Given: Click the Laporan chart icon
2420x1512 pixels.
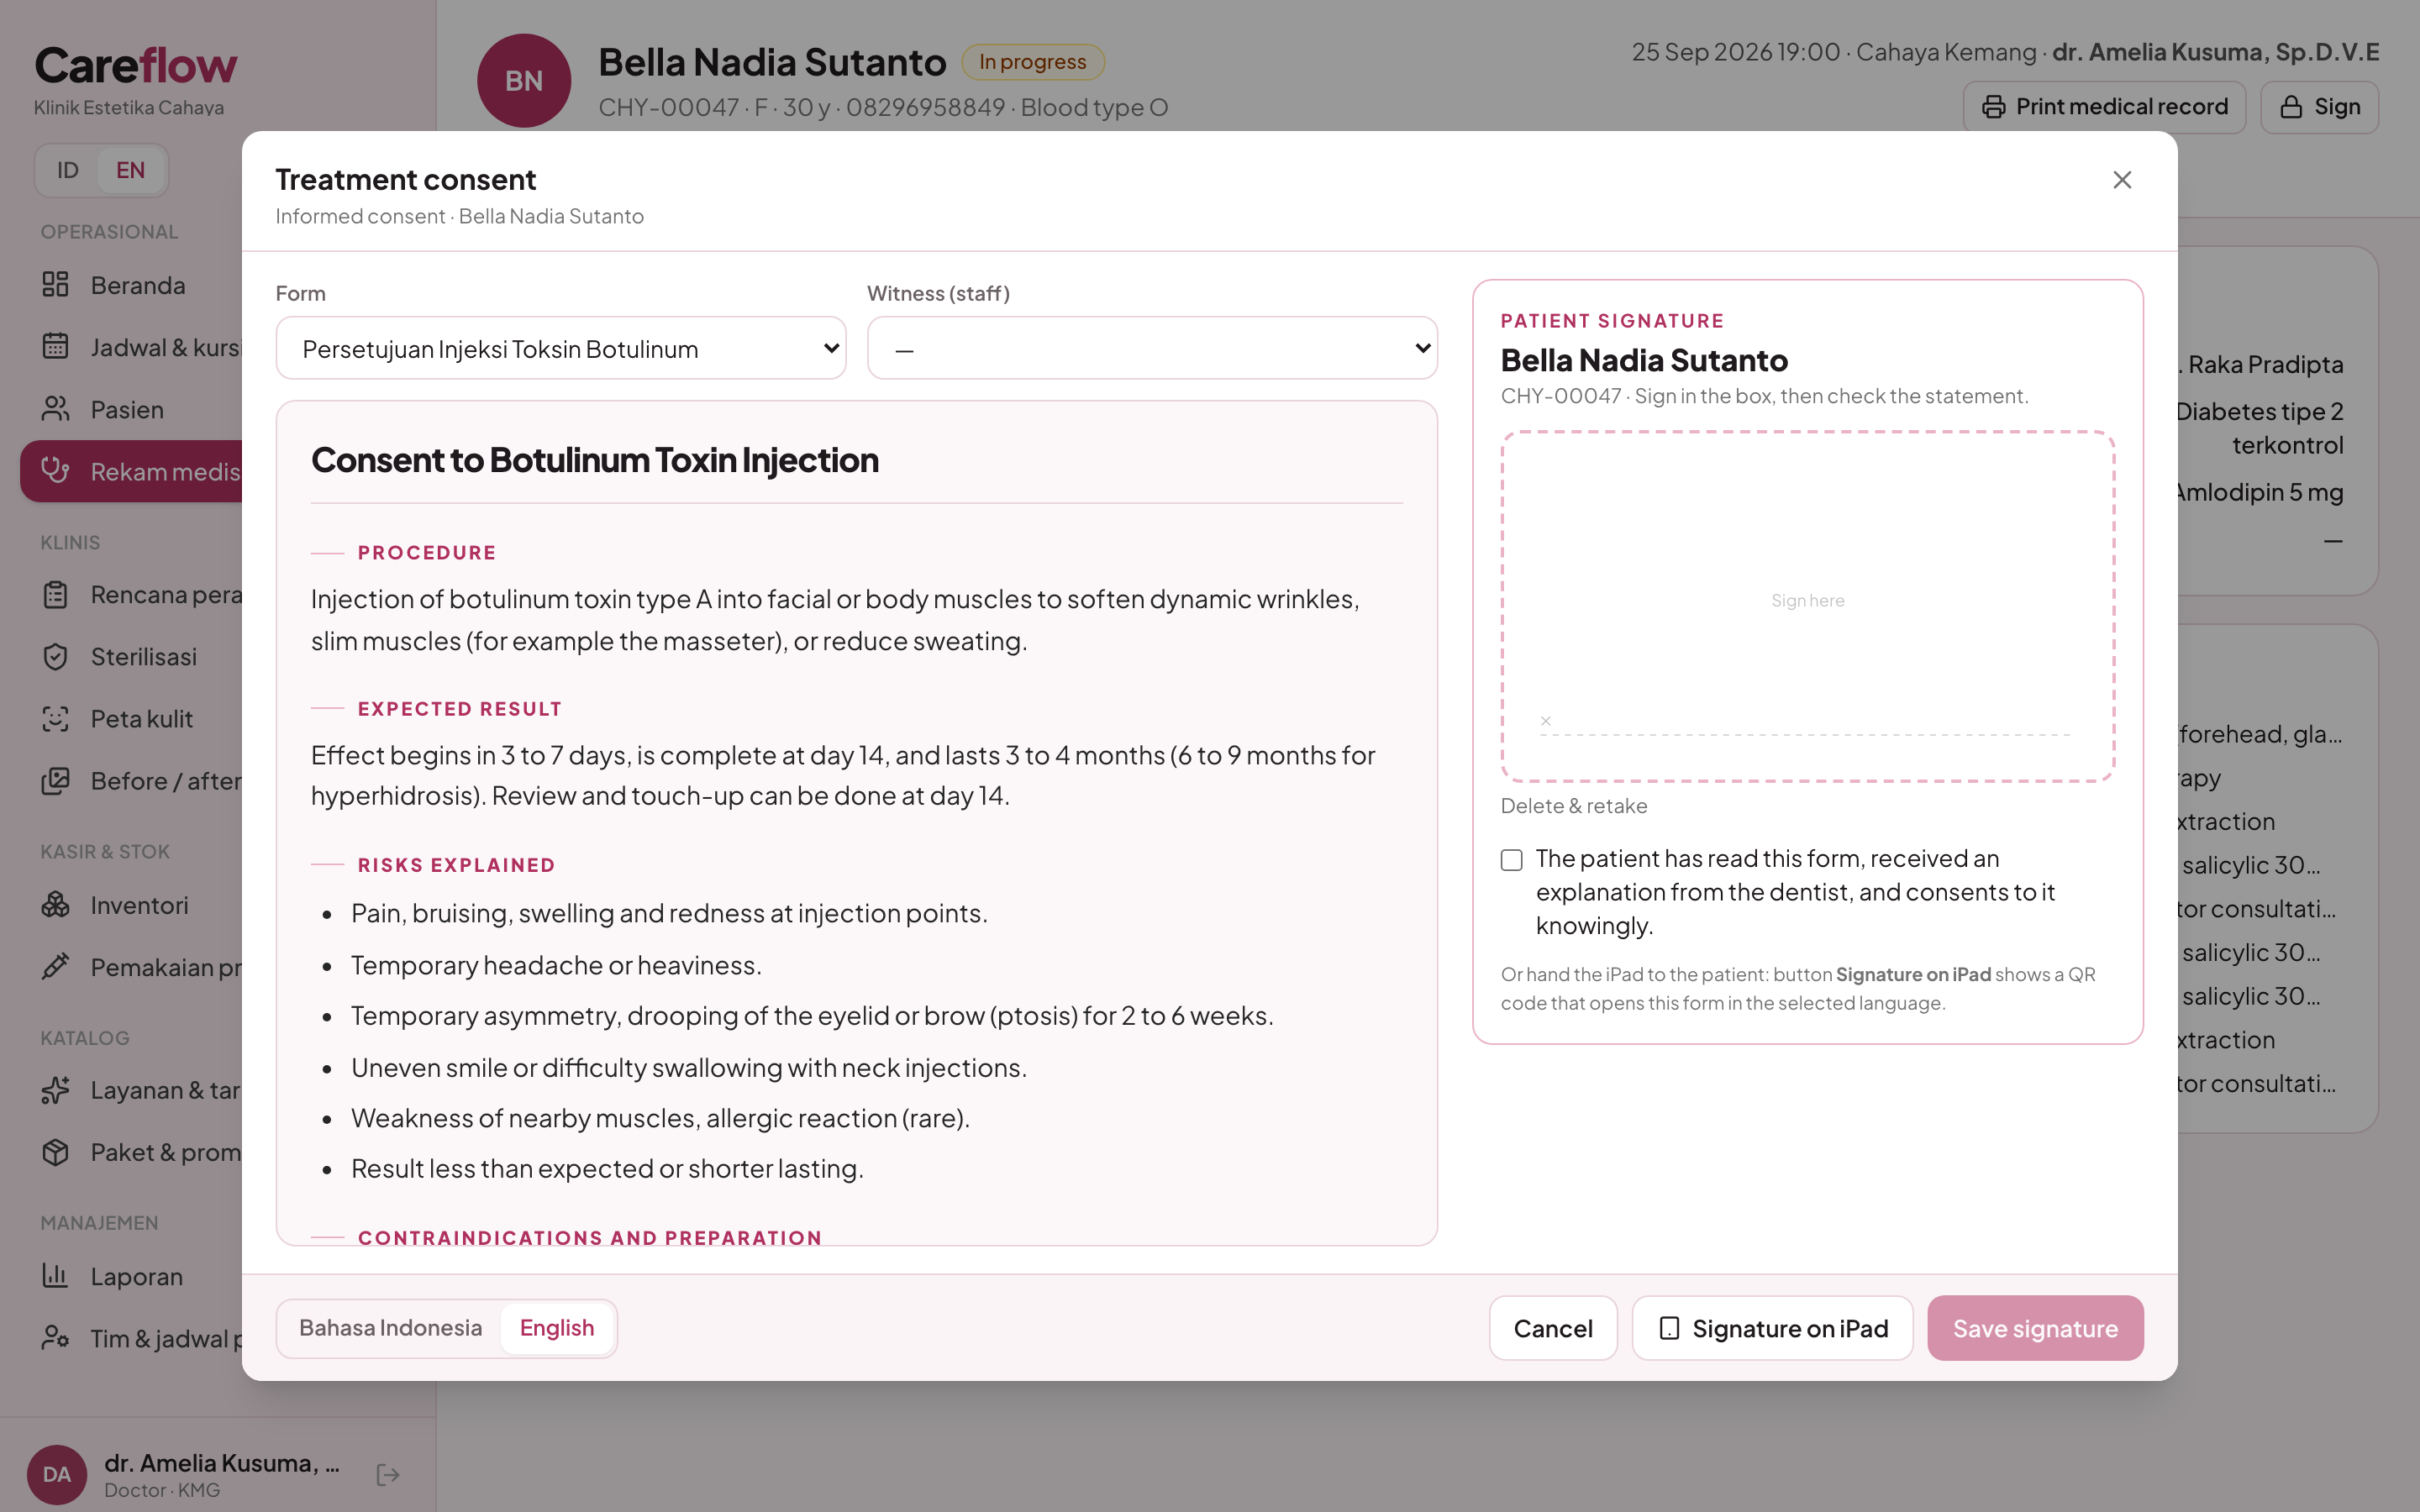Looking at the screenshot, I should (55, 1276).
